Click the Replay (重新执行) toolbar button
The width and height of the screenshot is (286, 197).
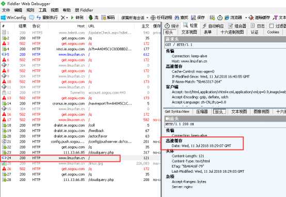click(x=47, y=18)
